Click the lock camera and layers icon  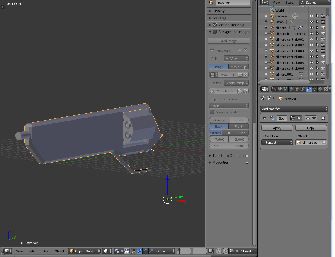pos(211,251)
